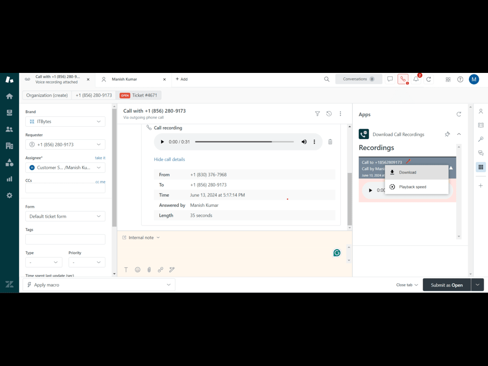Open the Reporting bar chart icon
This screenshot has width=488, height=366.
9,179
